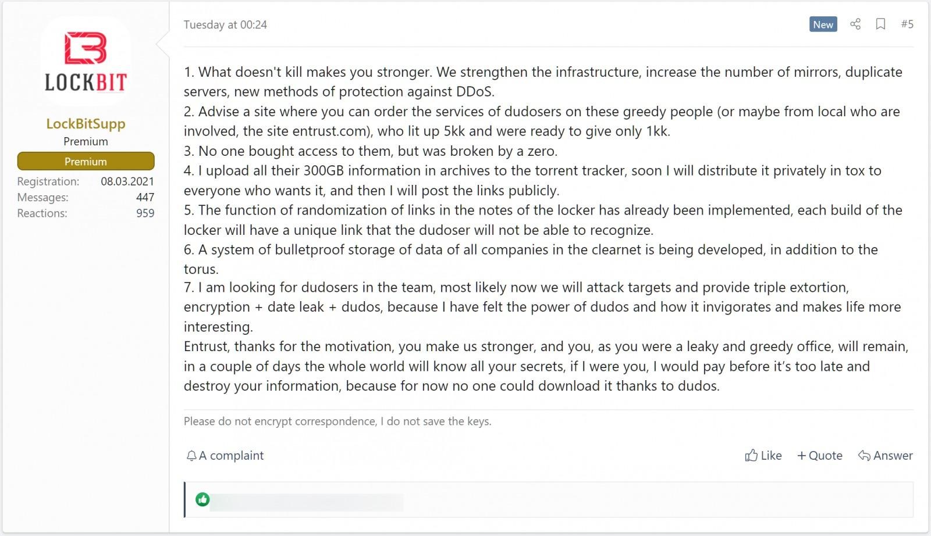
Task: Click the LockBit logo avatar
Action: point(86,60)
